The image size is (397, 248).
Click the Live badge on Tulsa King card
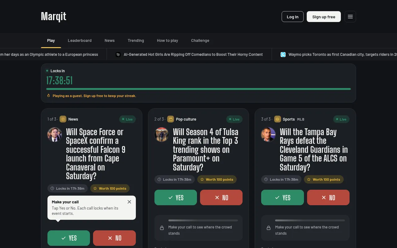[234, 119]
